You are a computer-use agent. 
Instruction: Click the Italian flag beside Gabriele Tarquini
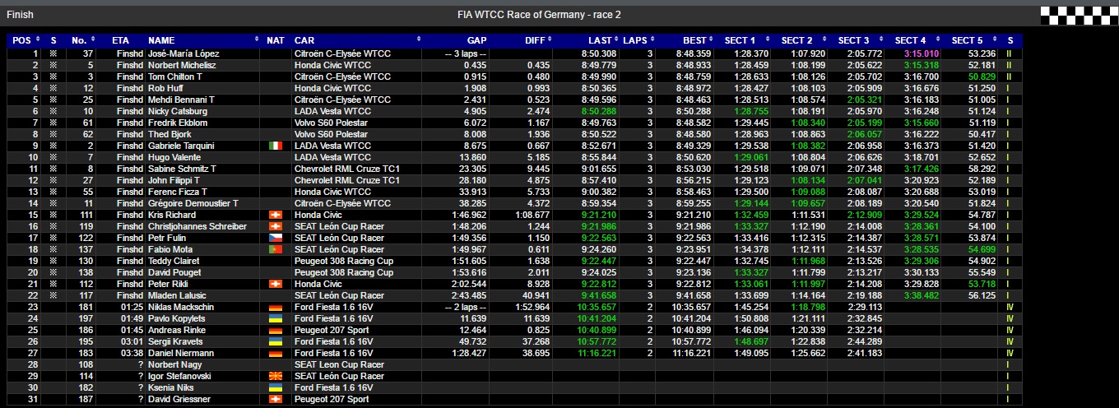[x=276, y=146]
